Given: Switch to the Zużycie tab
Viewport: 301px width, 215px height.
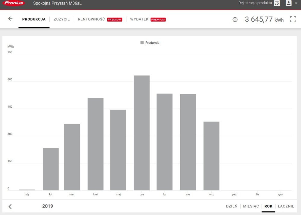Looking at the screenshot, I should click(x=62, y=19).
